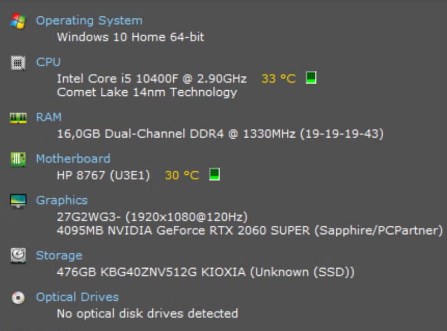Click the RAM memory stick icon
447x331 pixels.
[18, 118]
